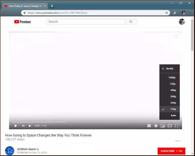Play the video with the play button
This screenshot has height=156, width=195.
click(16, 126)
